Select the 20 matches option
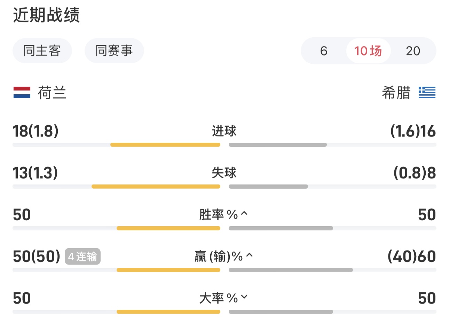 pyautogui.click(x=413, y=51)
